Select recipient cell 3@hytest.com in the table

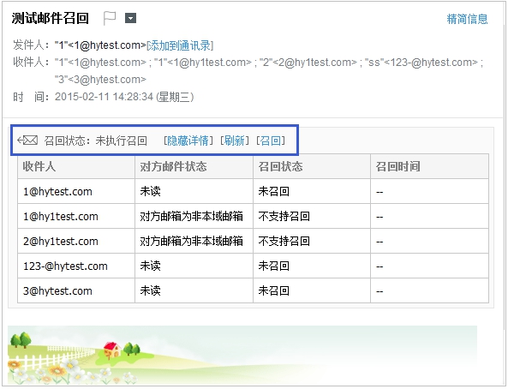pyautogui.click(x=76, y=290)
